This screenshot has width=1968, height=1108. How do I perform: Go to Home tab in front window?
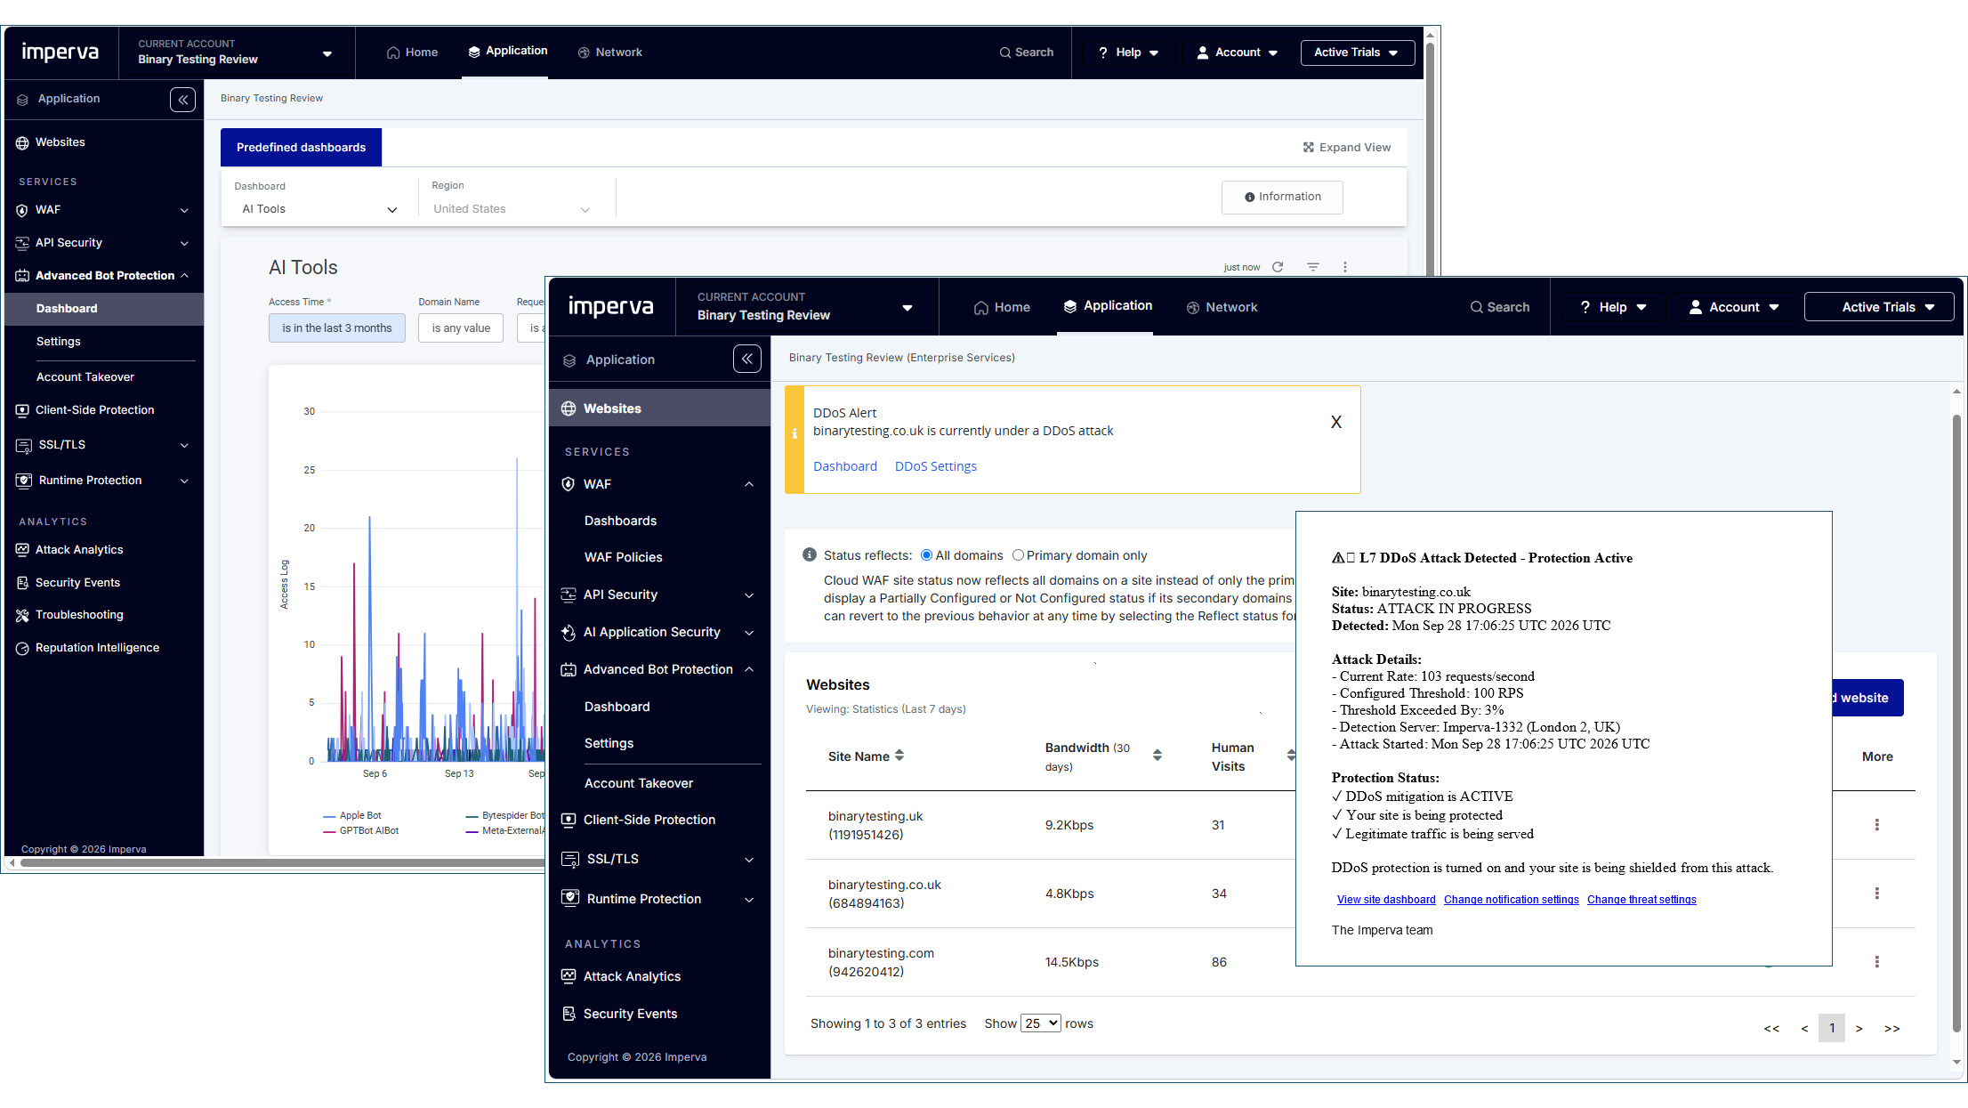tap(1001, 307)
